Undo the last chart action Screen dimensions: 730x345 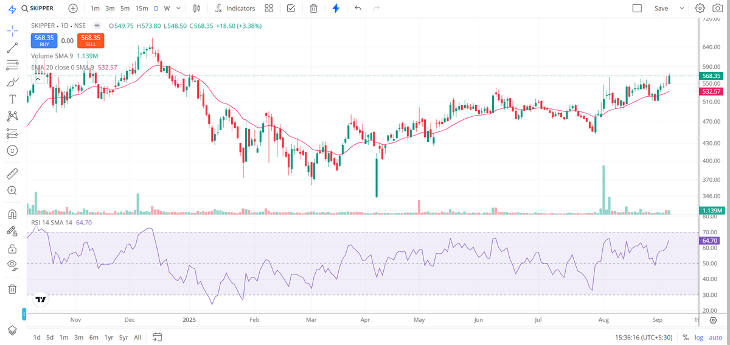tap(358, 9)
